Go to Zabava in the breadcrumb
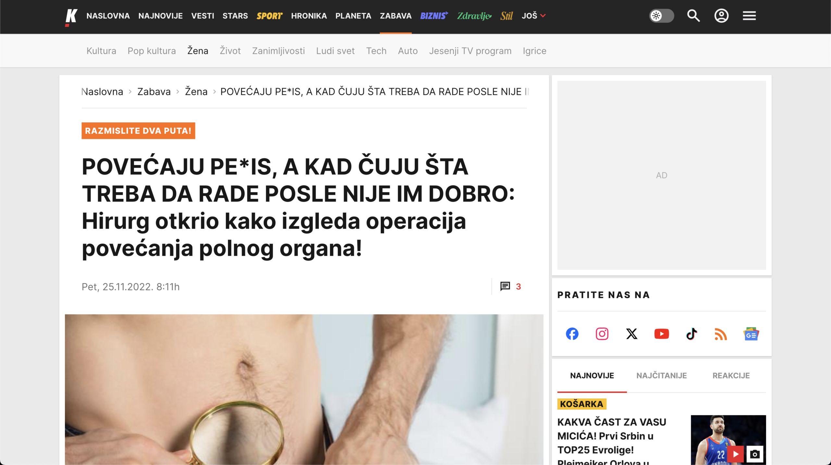Viewport: 831px width, 465px height. (x=154, y=92)
